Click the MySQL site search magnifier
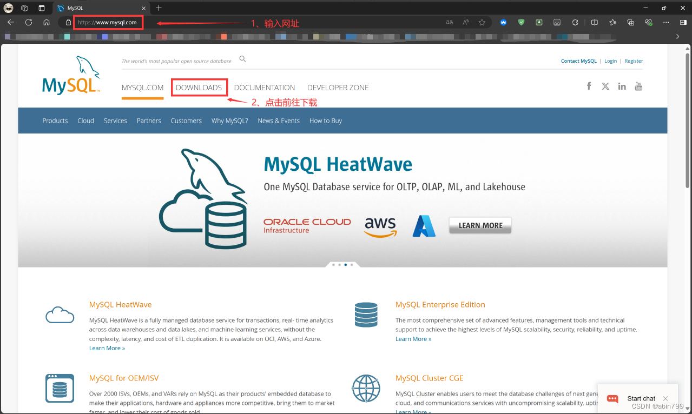This screenshot has height=414, width=692. point(243,59)
